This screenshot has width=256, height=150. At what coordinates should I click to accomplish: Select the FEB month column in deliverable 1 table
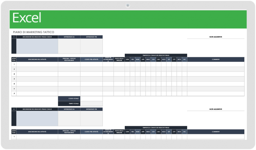[132, 59]
